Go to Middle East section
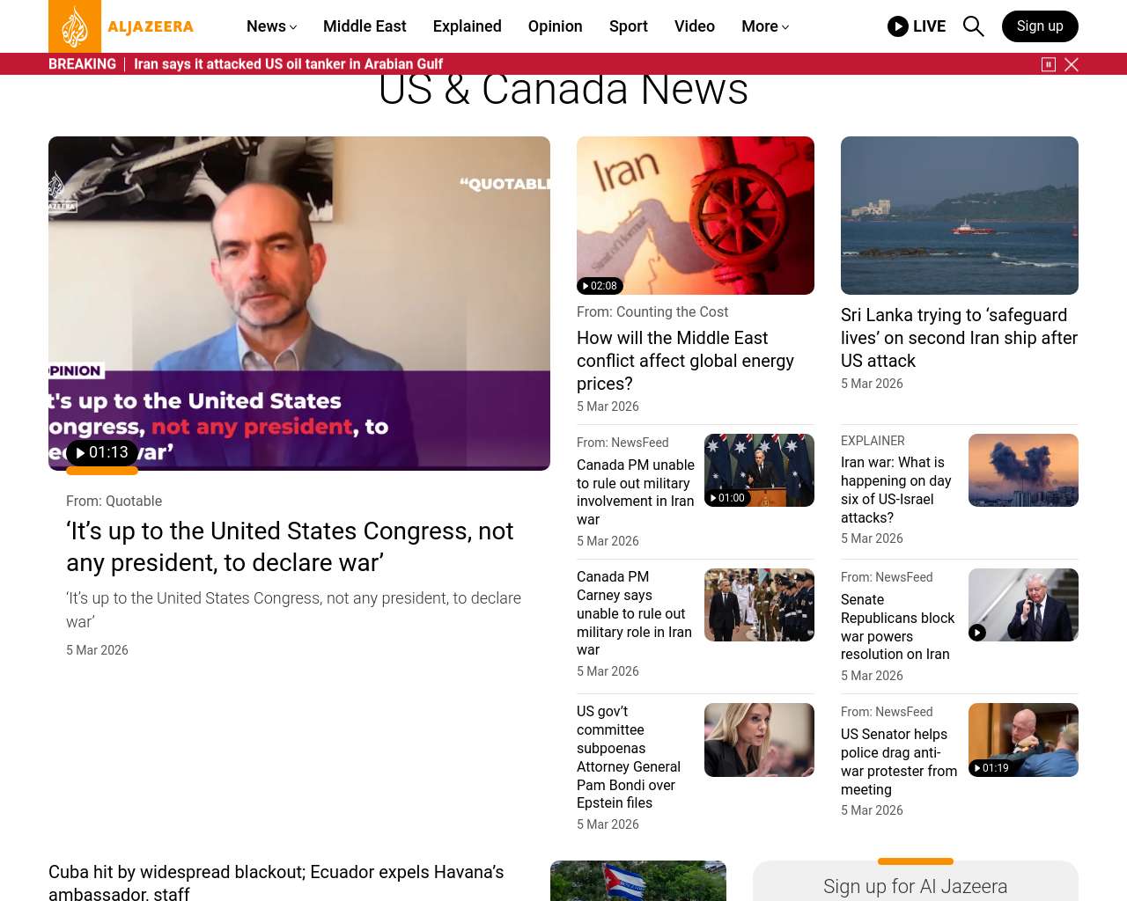The image size is (1127, 901). (x=365, y=26)
